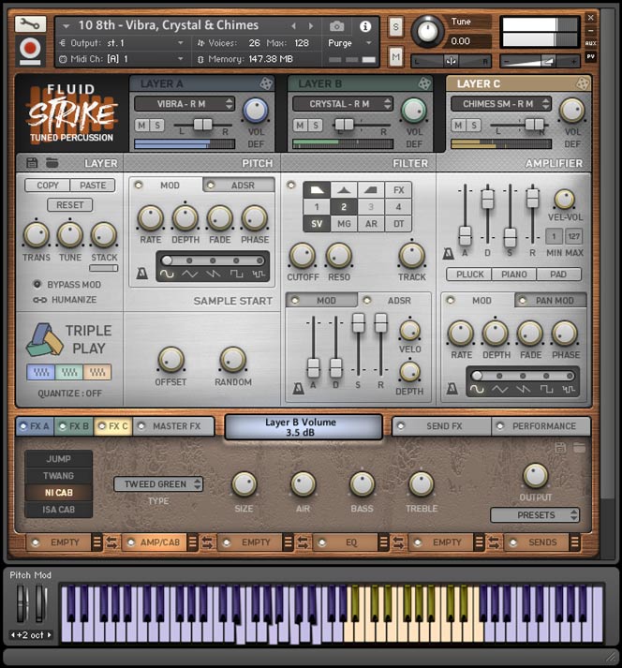Click the save layer floppy disk icon

point(32,163)
